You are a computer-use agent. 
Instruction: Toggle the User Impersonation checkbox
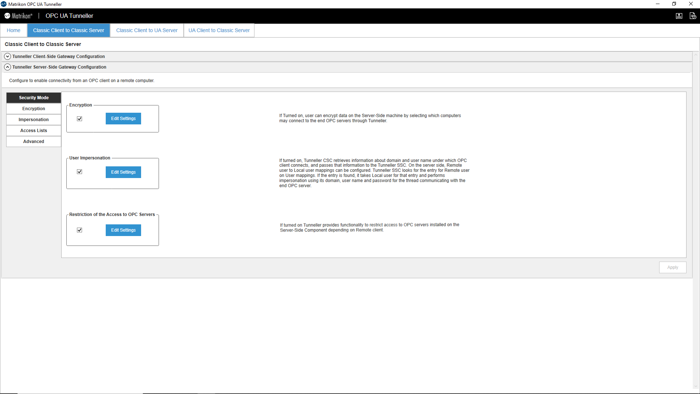(x=79, y=172)
